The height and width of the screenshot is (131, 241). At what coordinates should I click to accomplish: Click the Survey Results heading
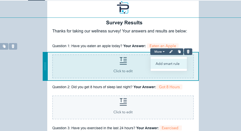(x=124, y=23)
